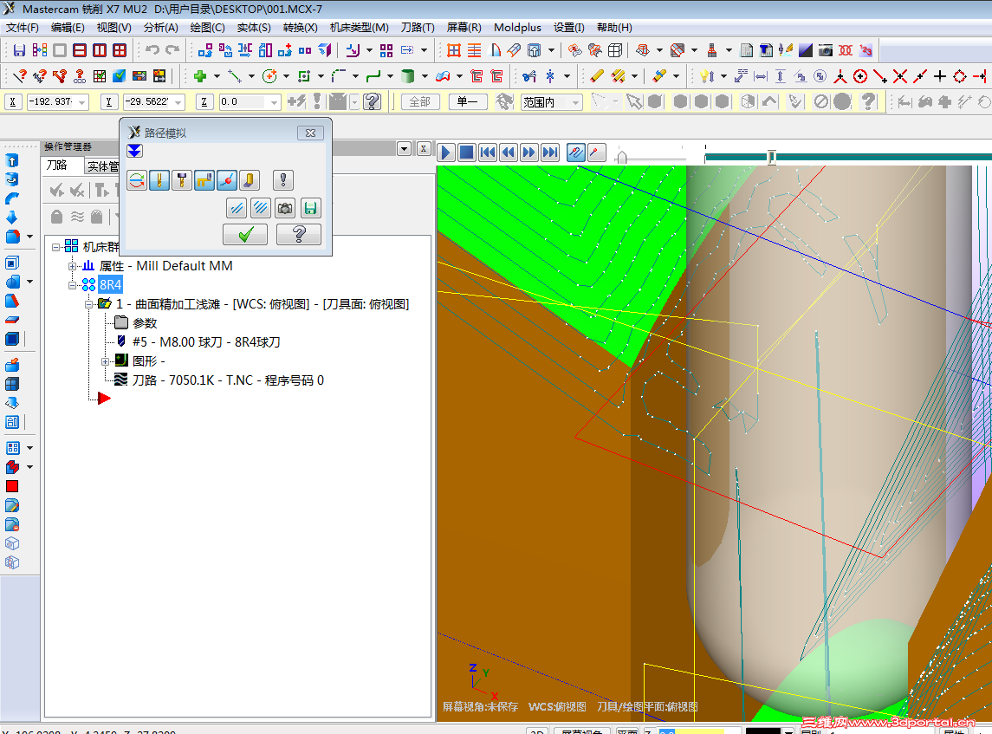Image resolution: width=992 pixels, height=734 pixels.
Task: Step forward in toolpath simulation
Action: pos(529,153)
